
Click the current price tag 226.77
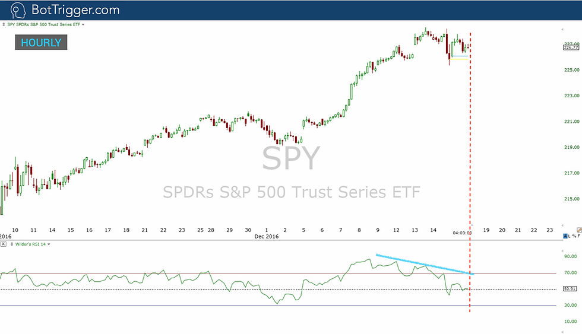click(x=571, y=47)
